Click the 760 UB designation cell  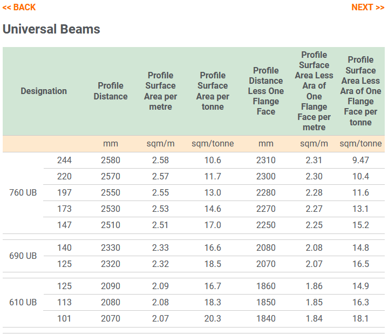(x=23, y=193)
